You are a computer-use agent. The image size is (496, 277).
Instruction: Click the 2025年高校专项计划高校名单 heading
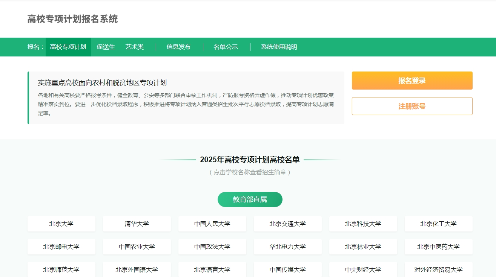[250, 160]
